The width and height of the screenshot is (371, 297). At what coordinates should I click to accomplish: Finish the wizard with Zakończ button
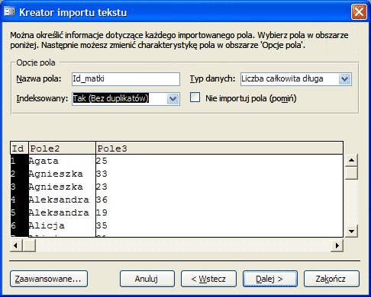tap(331, 279)
